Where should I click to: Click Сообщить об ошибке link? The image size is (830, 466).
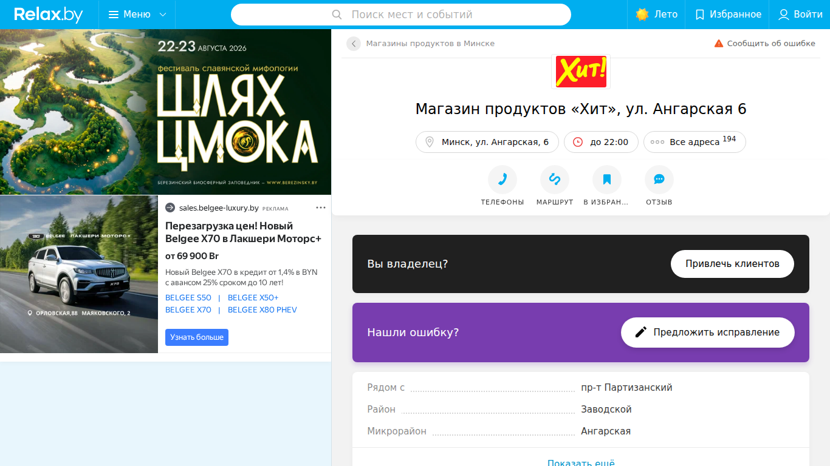[x=771, y=44]
